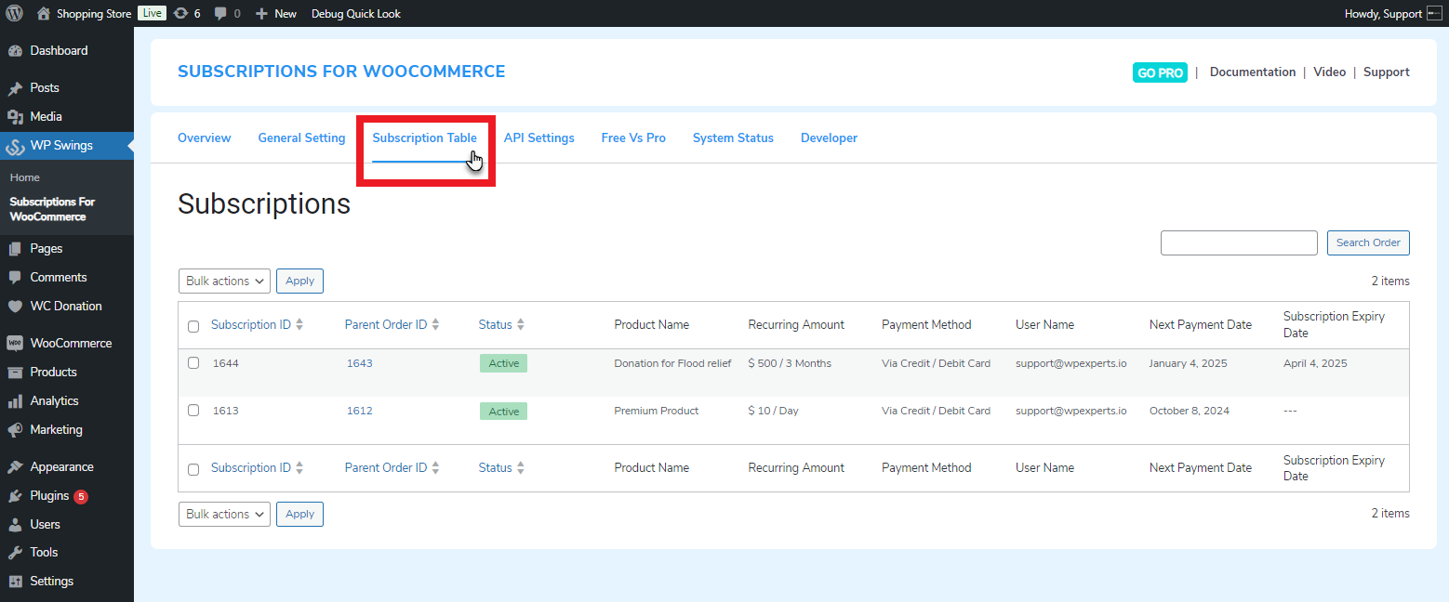The image size is (1449, 602).
Task: Tick checkbox for subscription 1644
Action: pyautogui.click(x=193, y=363)
